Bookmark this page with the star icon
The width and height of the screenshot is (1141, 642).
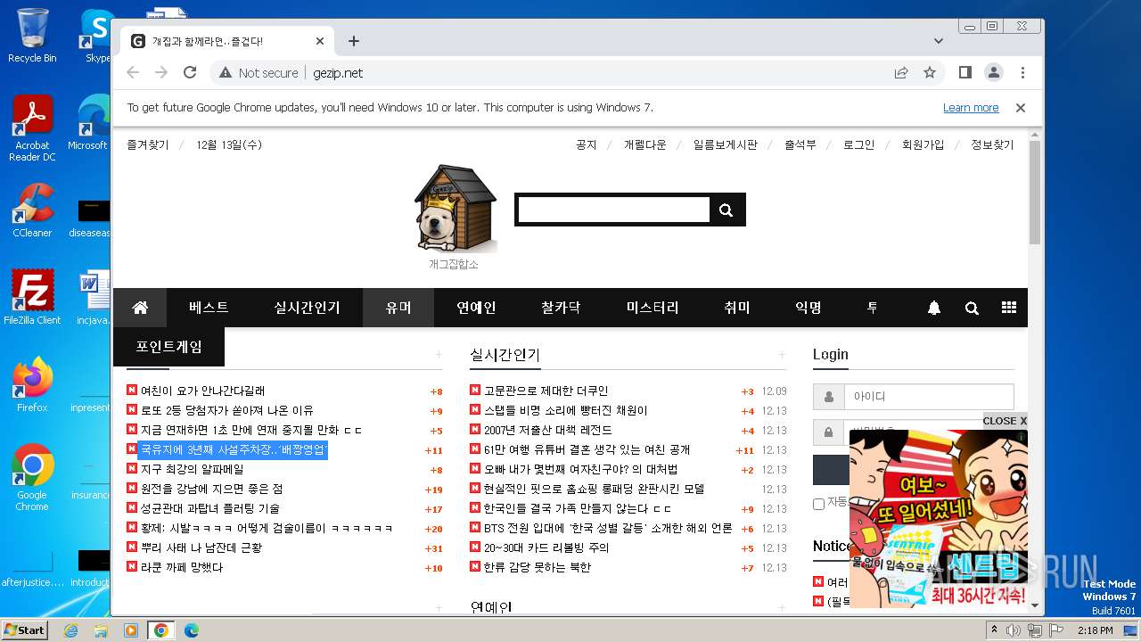[930, 72]
